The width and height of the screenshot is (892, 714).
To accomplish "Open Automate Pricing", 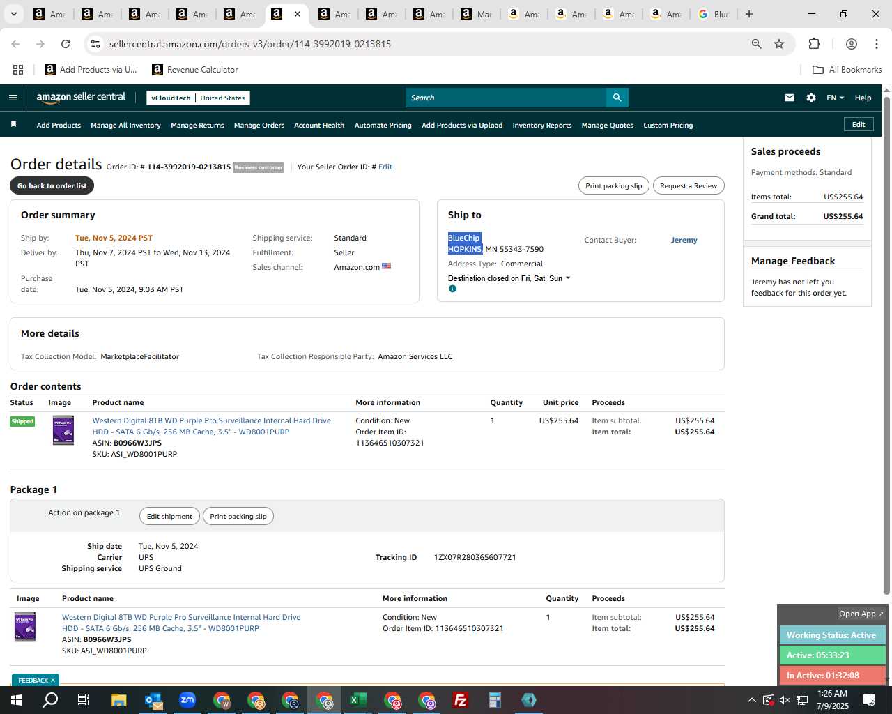I will pos(383,125).
